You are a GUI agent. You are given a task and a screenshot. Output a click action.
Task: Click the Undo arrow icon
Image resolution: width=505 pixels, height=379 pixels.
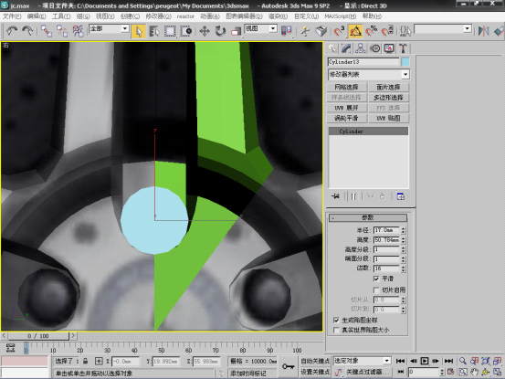pos(12,31)
